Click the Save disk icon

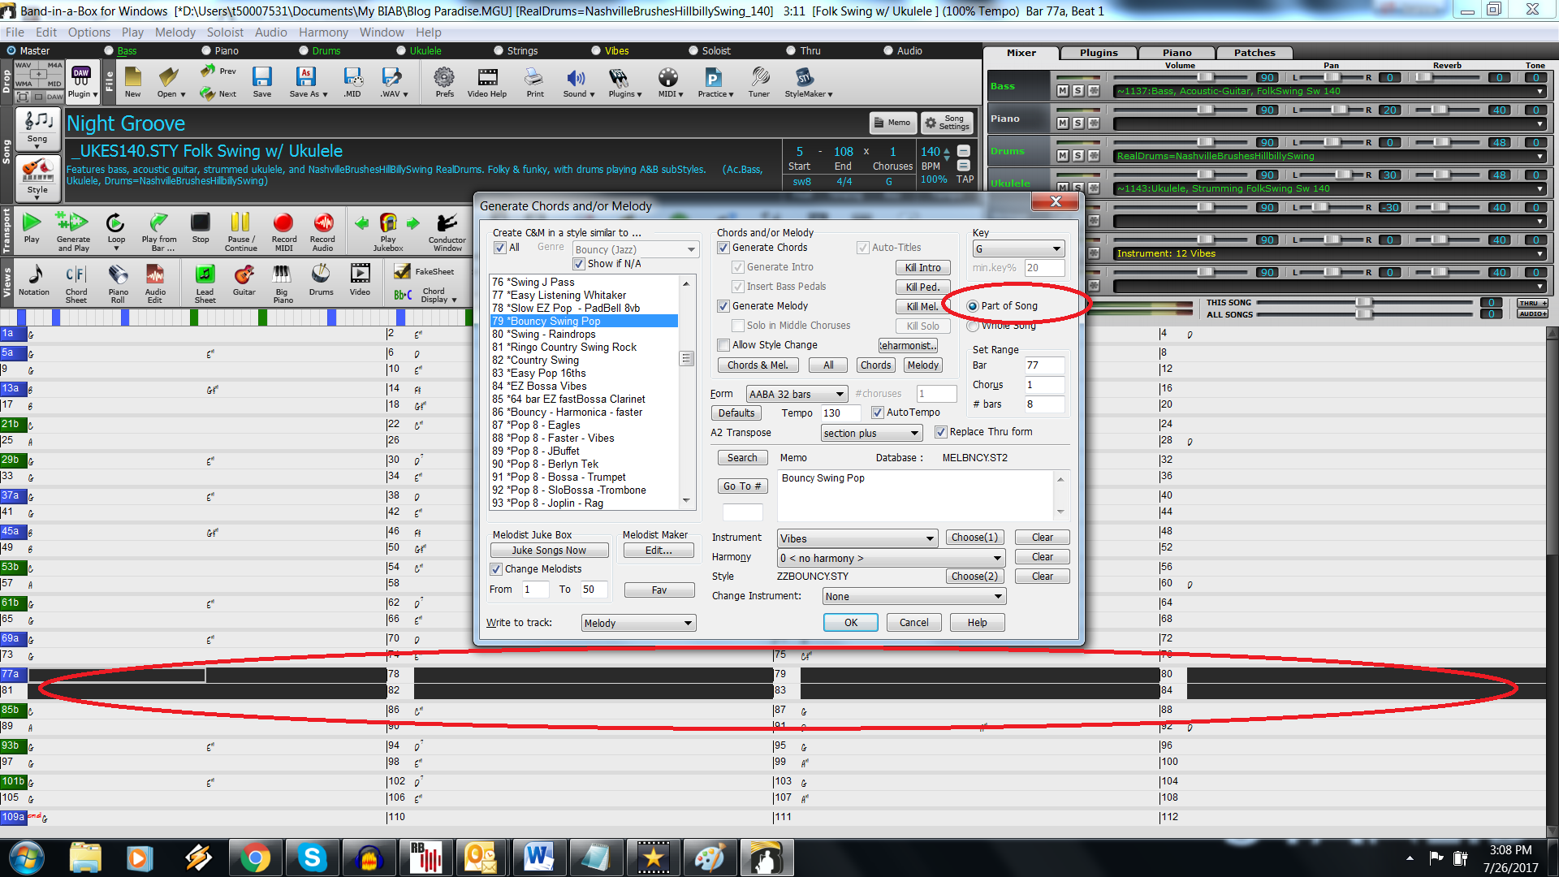click(x=261, y=81)
